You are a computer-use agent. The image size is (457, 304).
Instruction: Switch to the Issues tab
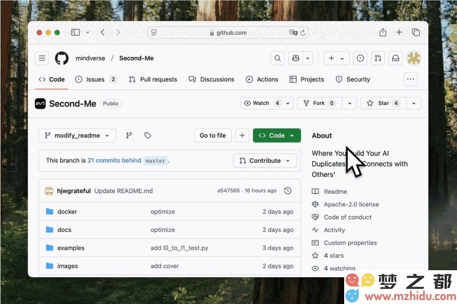pyautogui.click(x=96, y=79)
